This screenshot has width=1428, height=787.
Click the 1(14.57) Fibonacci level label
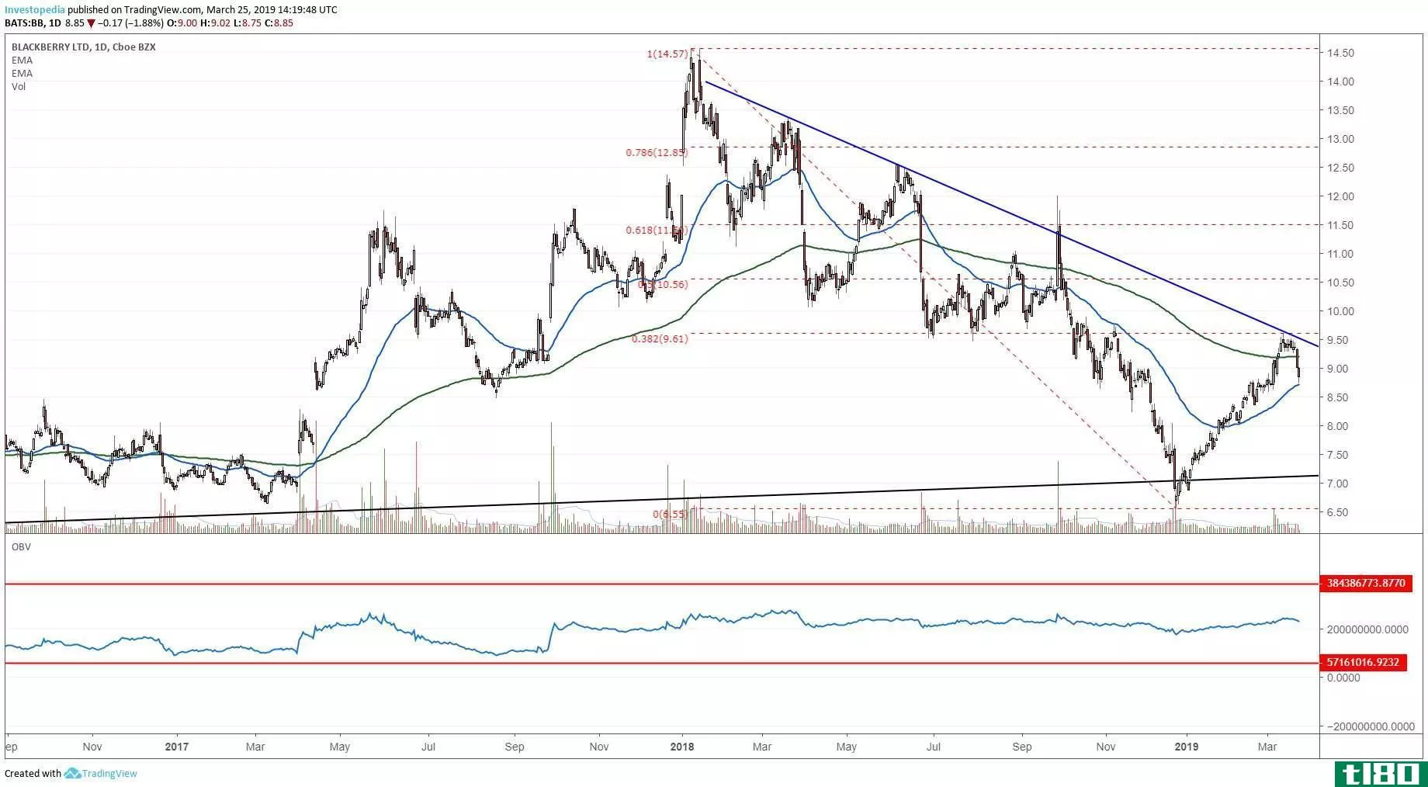(667, 54)
